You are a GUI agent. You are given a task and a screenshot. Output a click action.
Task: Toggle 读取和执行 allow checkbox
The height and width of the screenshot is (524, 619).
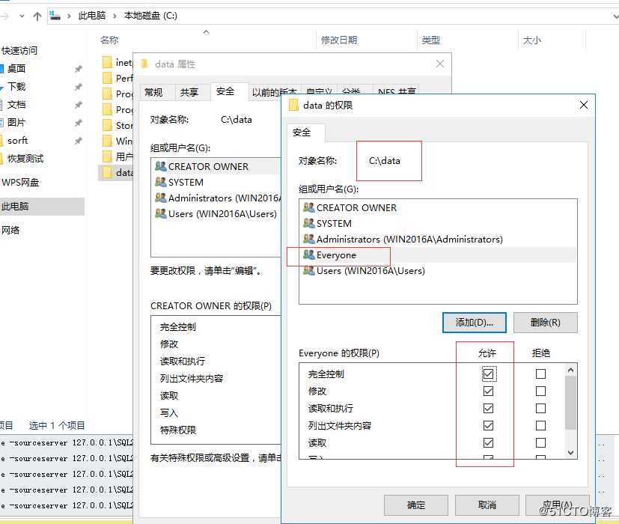click(488, 408)
